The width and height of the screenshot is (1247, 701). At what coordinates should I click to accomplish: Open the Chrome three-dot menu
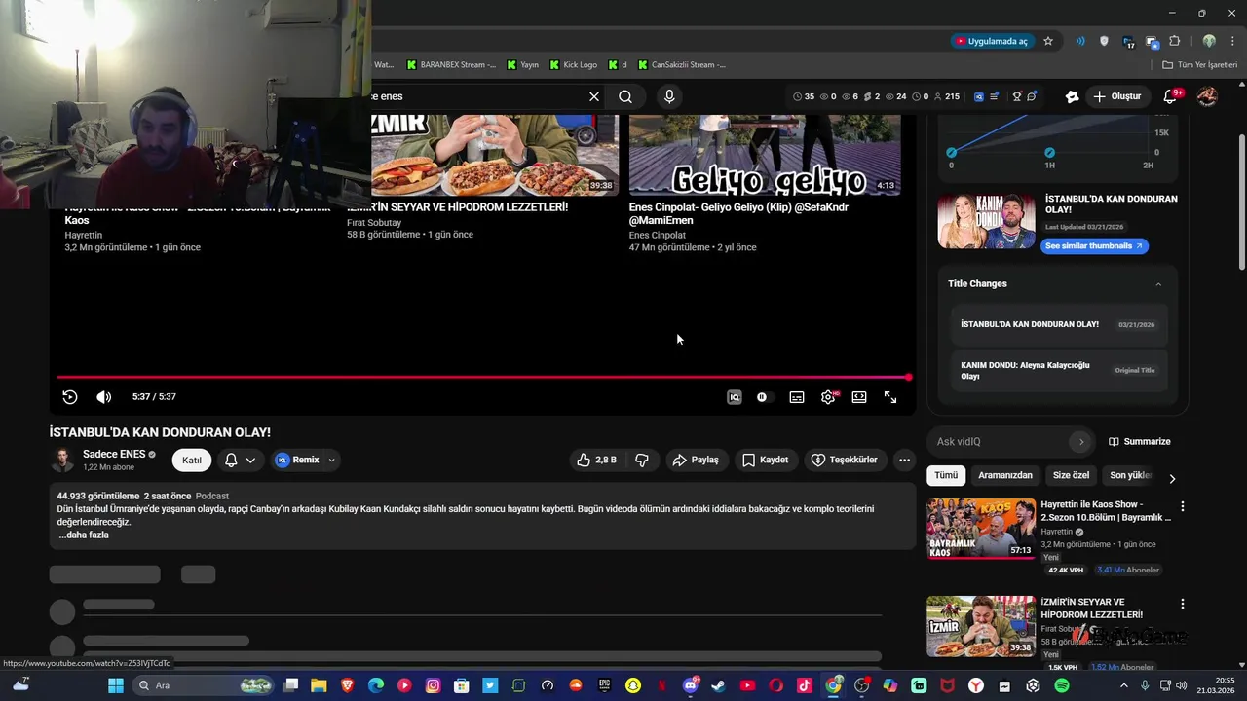(x=1231, y=41)
